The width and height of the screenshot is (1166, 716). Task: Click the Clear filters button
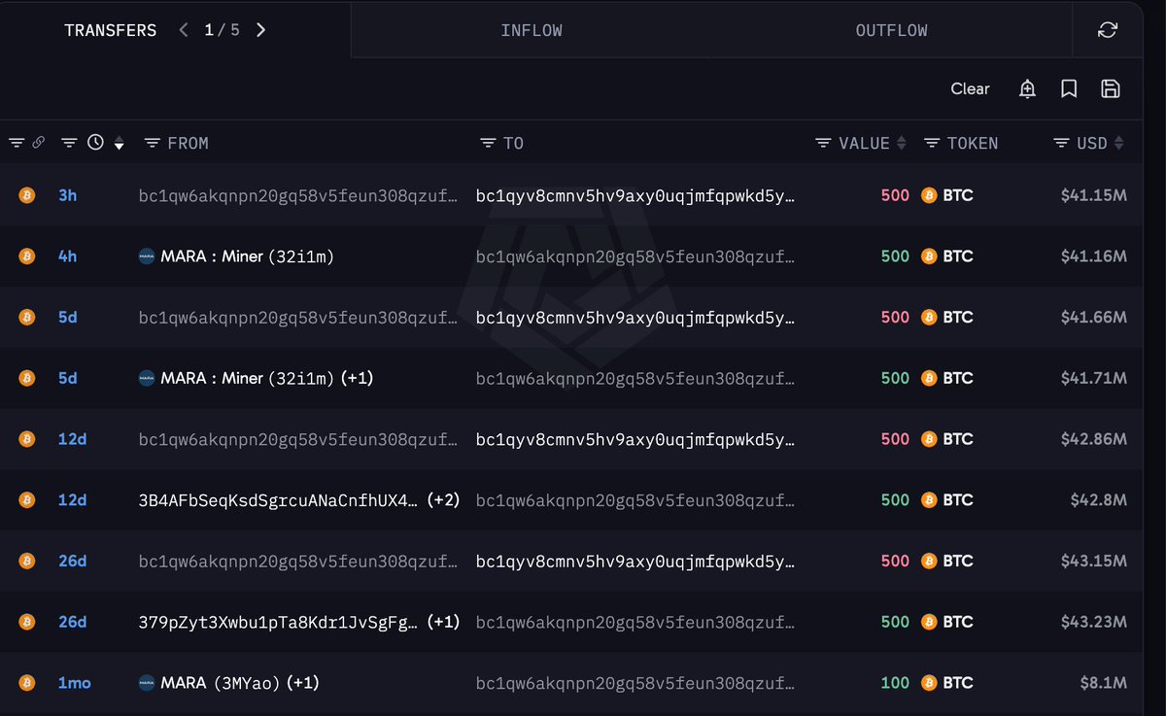tap(970, 88)
